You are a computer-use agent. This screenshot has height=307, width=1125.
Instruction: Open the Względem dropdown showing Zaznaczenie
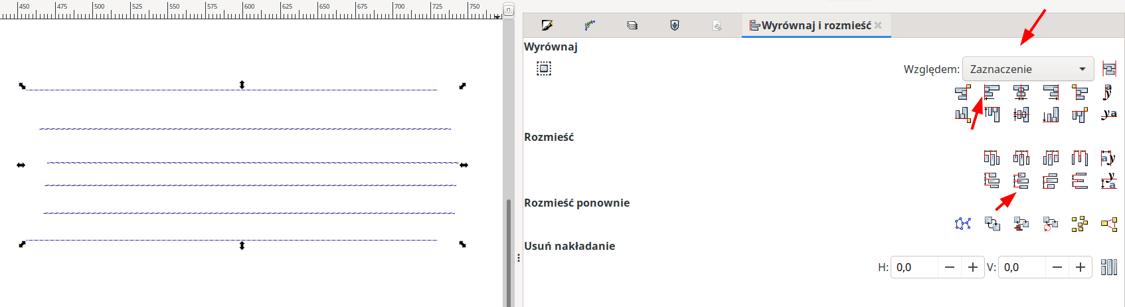pos(1027,69)
